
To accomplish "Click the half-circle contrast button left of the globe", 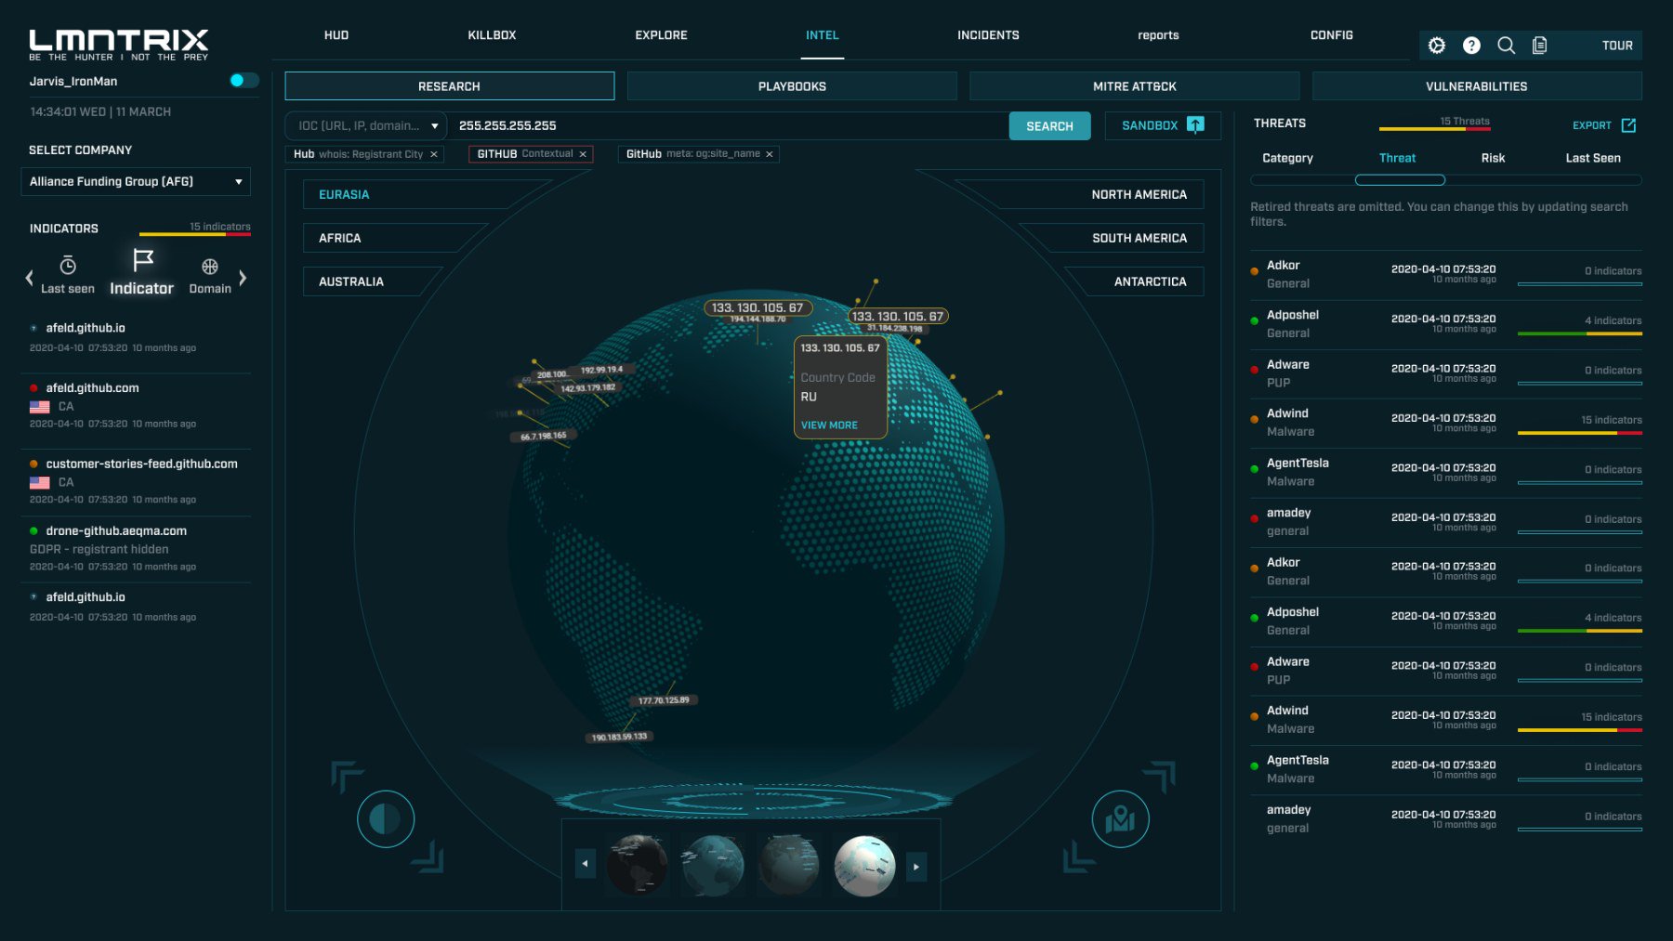I will [386, 818].
